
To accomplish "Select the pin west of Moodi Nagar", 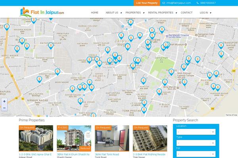I will 39,79.
